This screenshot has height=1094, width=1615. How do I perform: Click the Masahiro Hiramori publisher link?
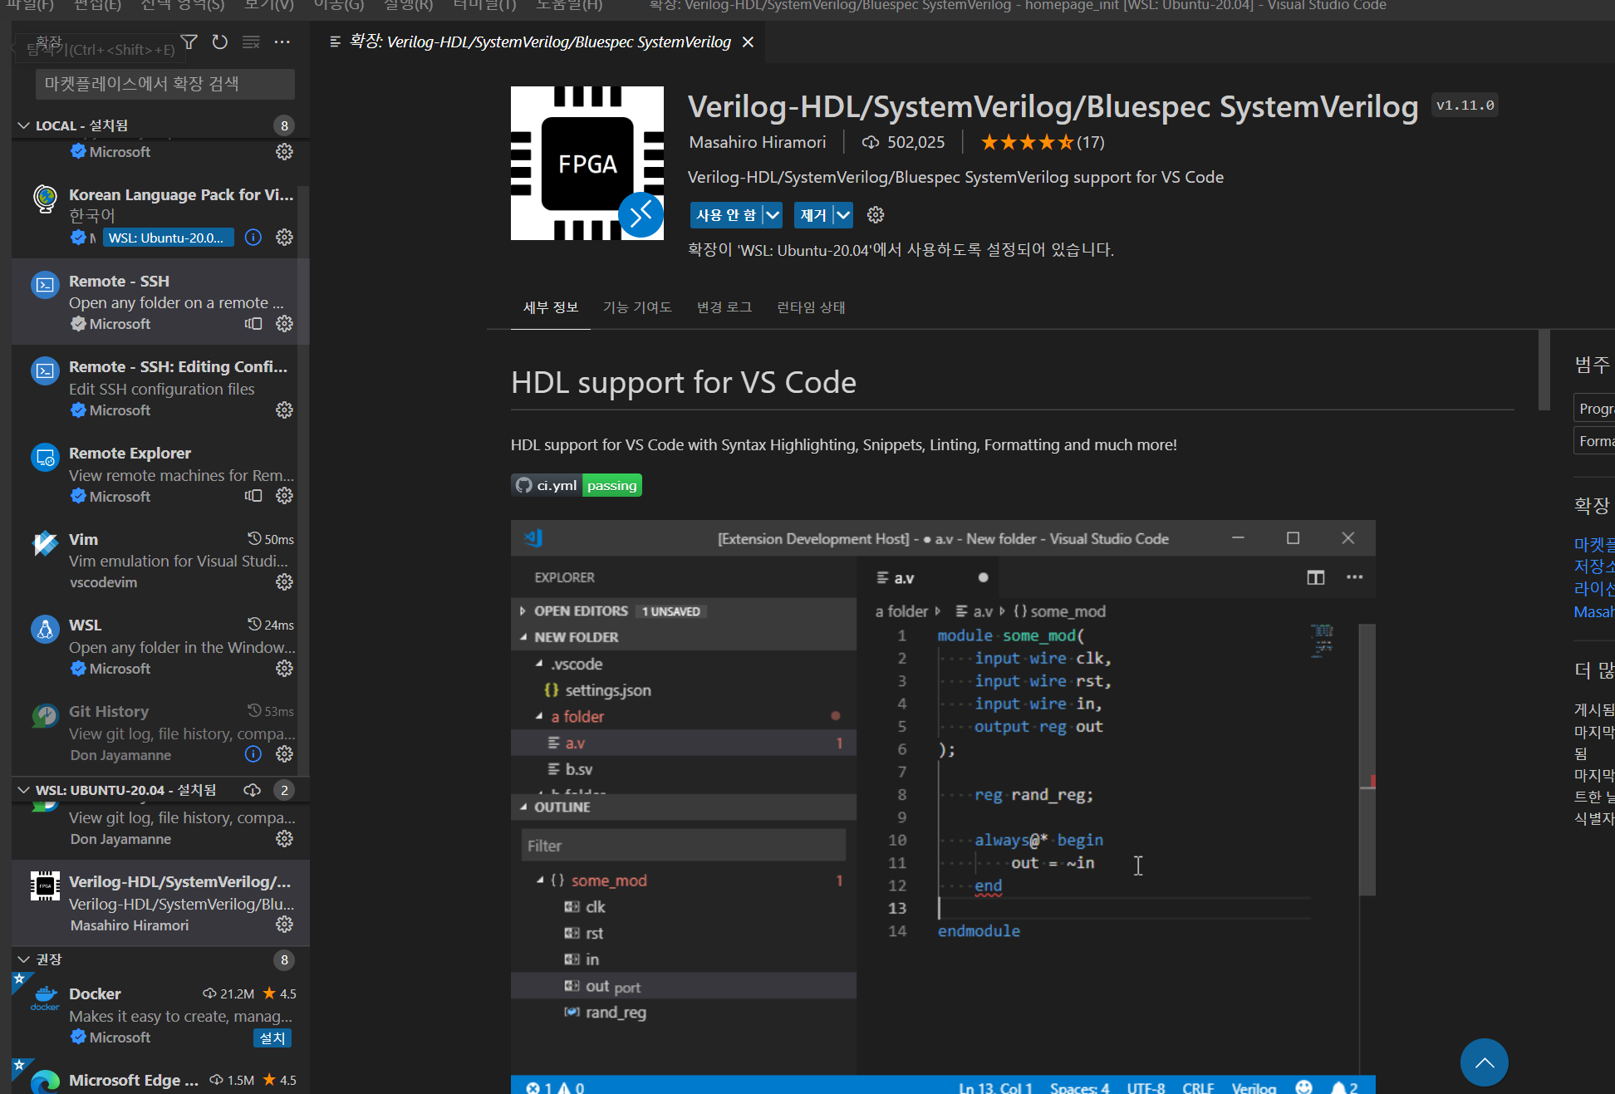pos(758,143)
